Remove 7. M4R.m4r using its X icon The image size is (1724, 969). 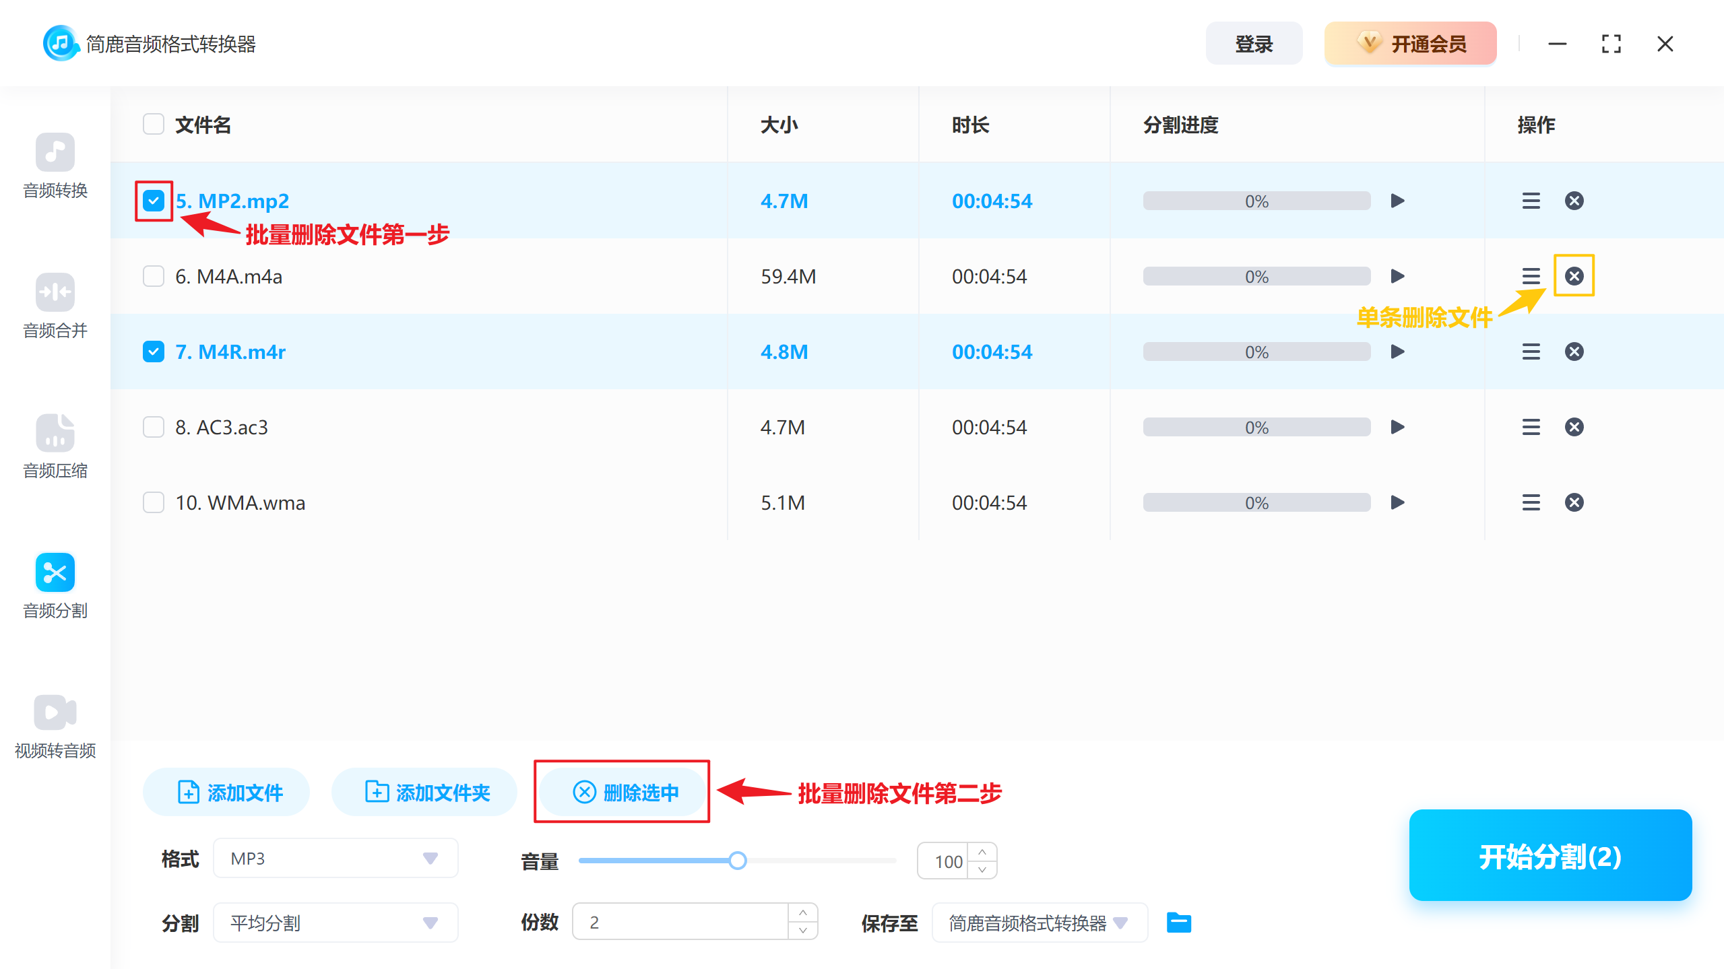click(1574, 352)
